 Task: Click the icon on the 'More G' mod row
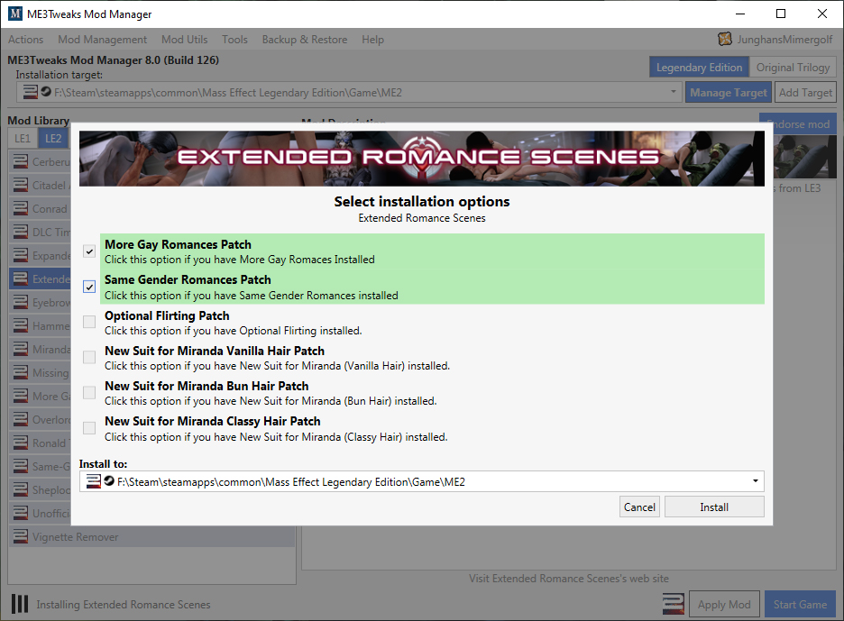tap(21, 396)
